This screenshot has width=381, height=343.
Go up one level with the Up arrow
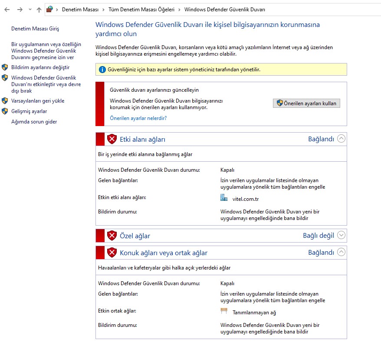tap(39, 10)
